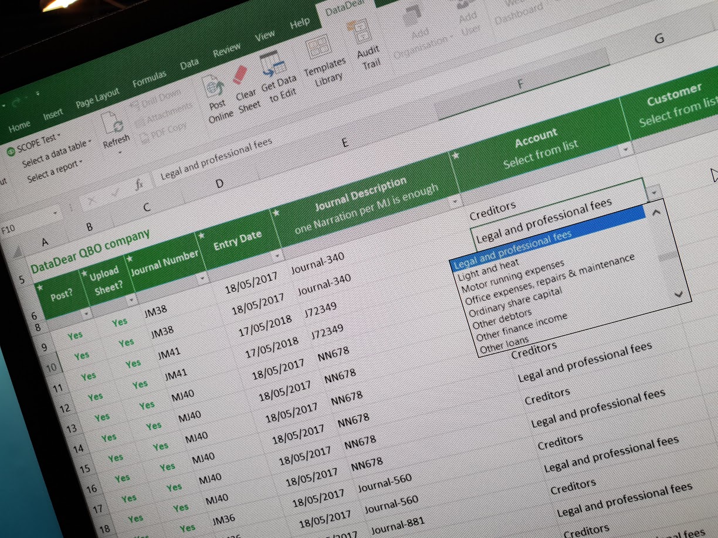Viewport: 718px width, 538px height.
Task: Click the formula bar enter checkmark icon
Action: click(x=114, y=193)
